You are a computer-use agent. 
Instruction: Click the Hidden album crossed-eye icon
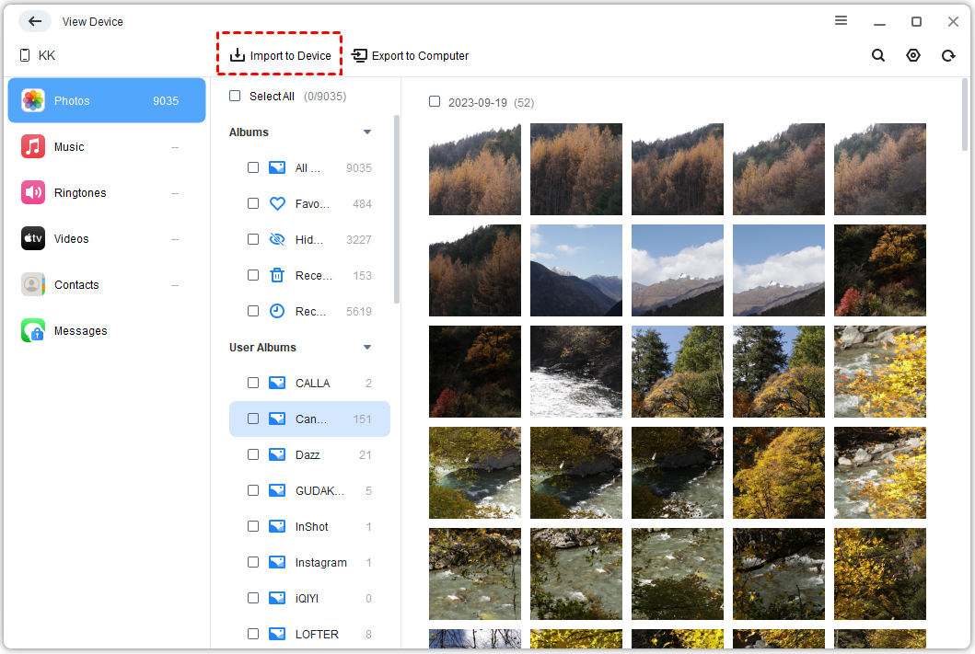click(x=277, y=239)
